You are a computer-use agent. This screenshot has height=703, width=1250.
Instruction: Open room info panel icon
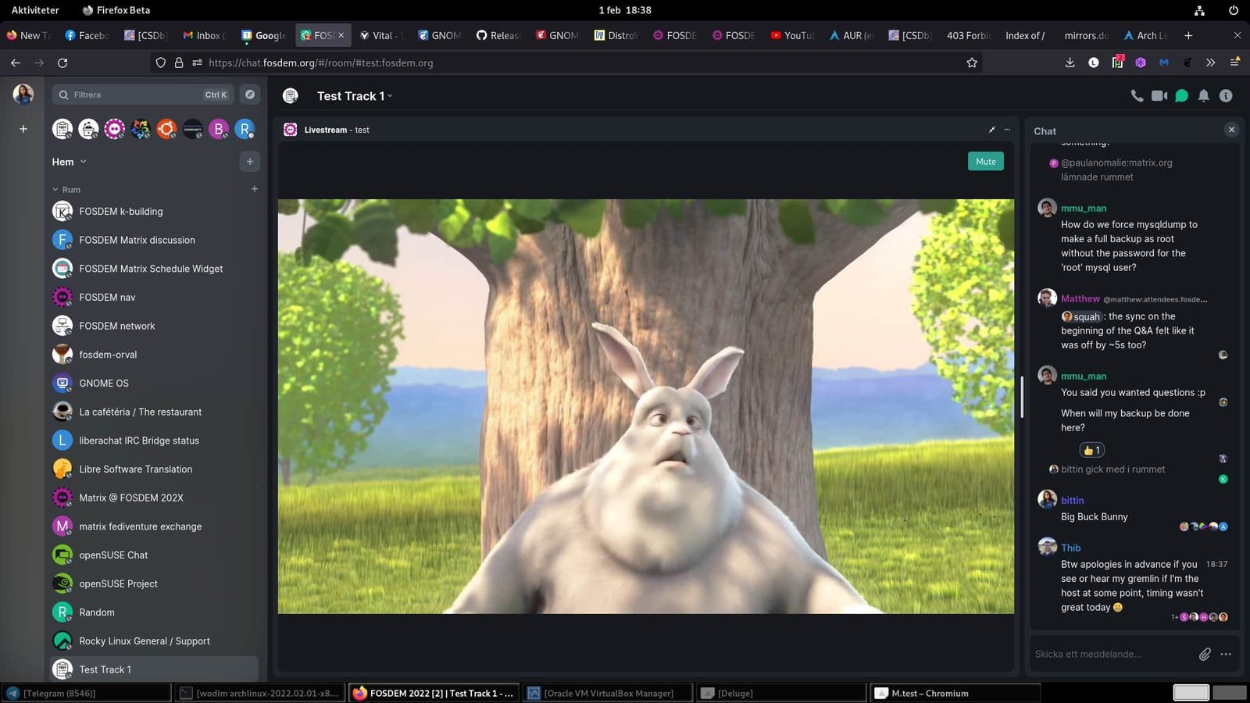[x=1226, y=95]
